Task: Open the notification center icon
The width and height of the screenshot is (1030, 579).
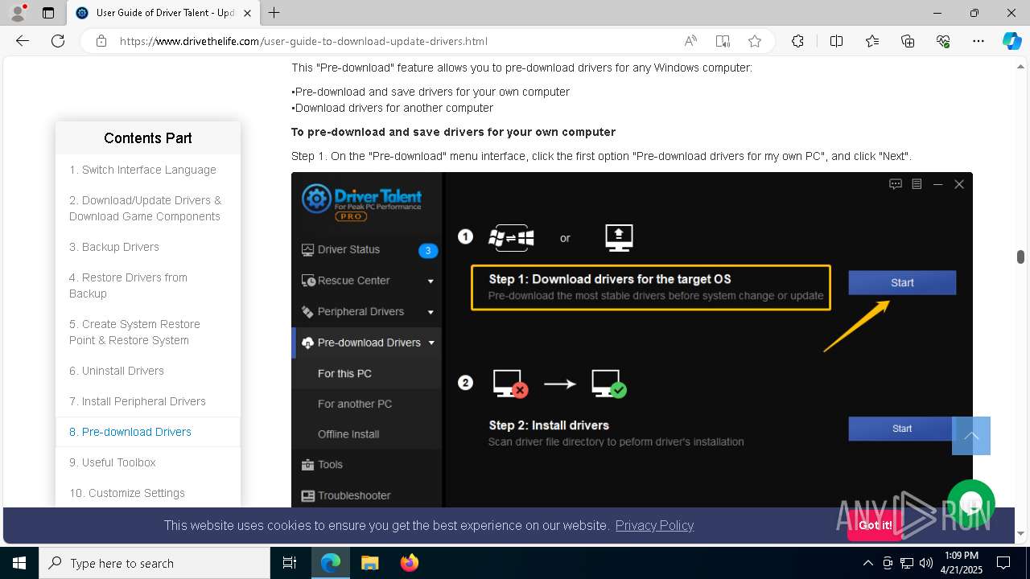Action: 1003,563
